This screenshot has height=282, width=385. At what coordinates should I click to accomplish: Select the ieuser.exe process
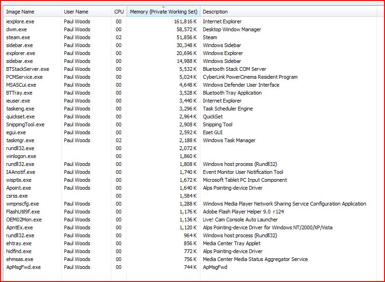[18, 101]
